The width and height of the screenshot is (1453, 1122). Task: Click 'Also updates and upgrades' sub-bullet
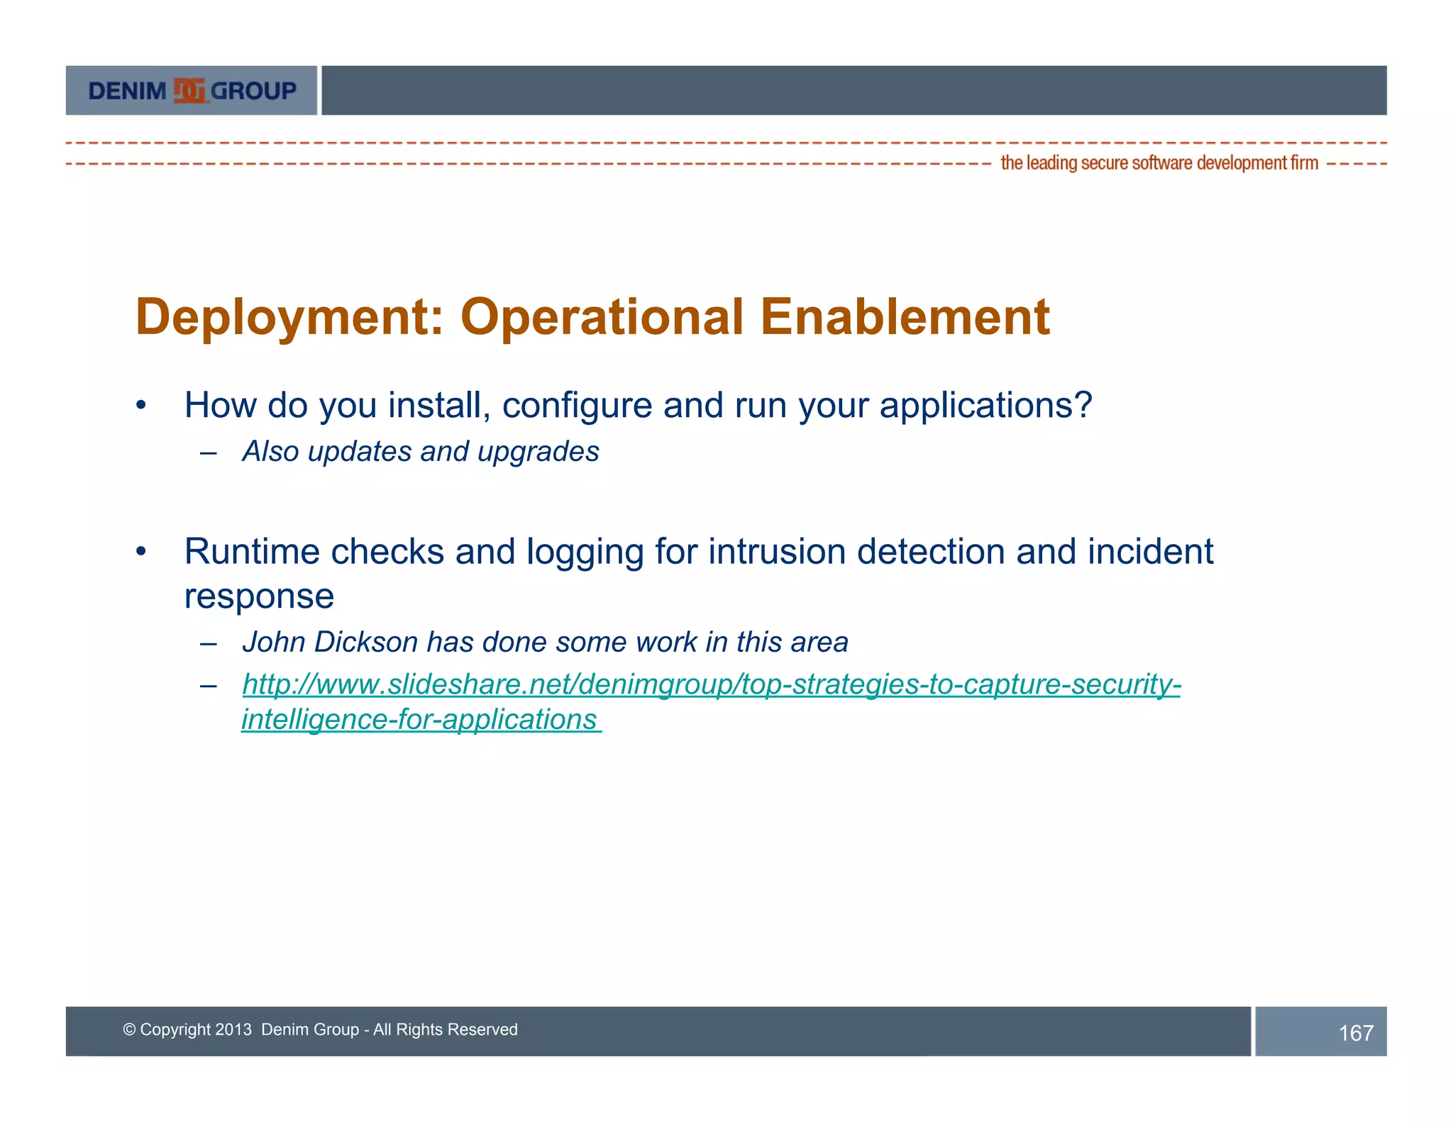tap(420, 452)
